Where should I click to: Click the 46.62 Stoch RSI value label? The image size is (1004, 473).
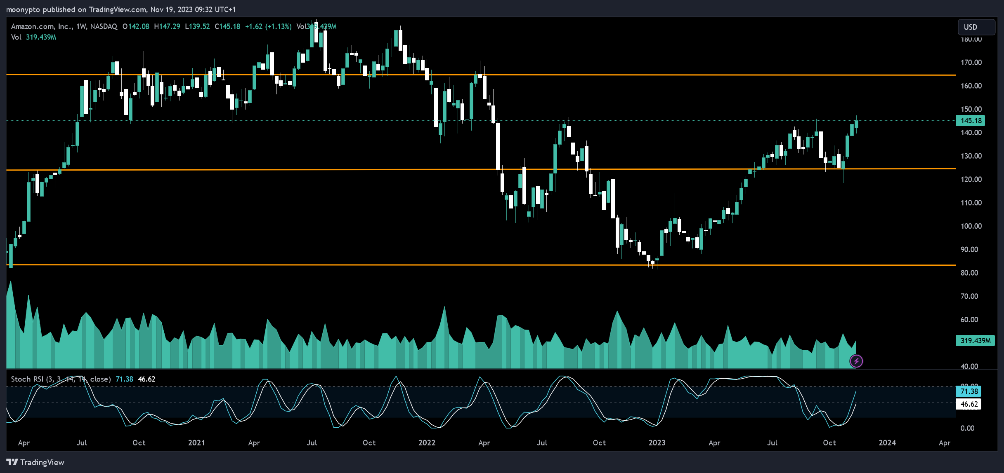[969, 404]
